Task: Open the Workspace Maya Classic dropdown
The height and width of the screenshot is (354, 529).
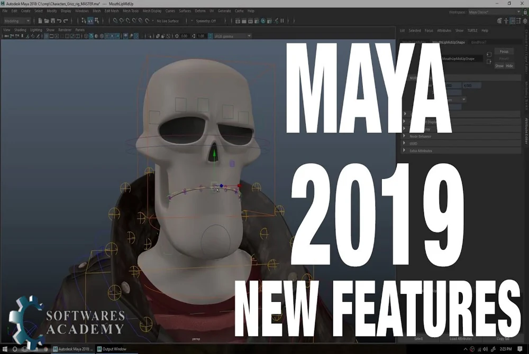Action: pos(494,12)
